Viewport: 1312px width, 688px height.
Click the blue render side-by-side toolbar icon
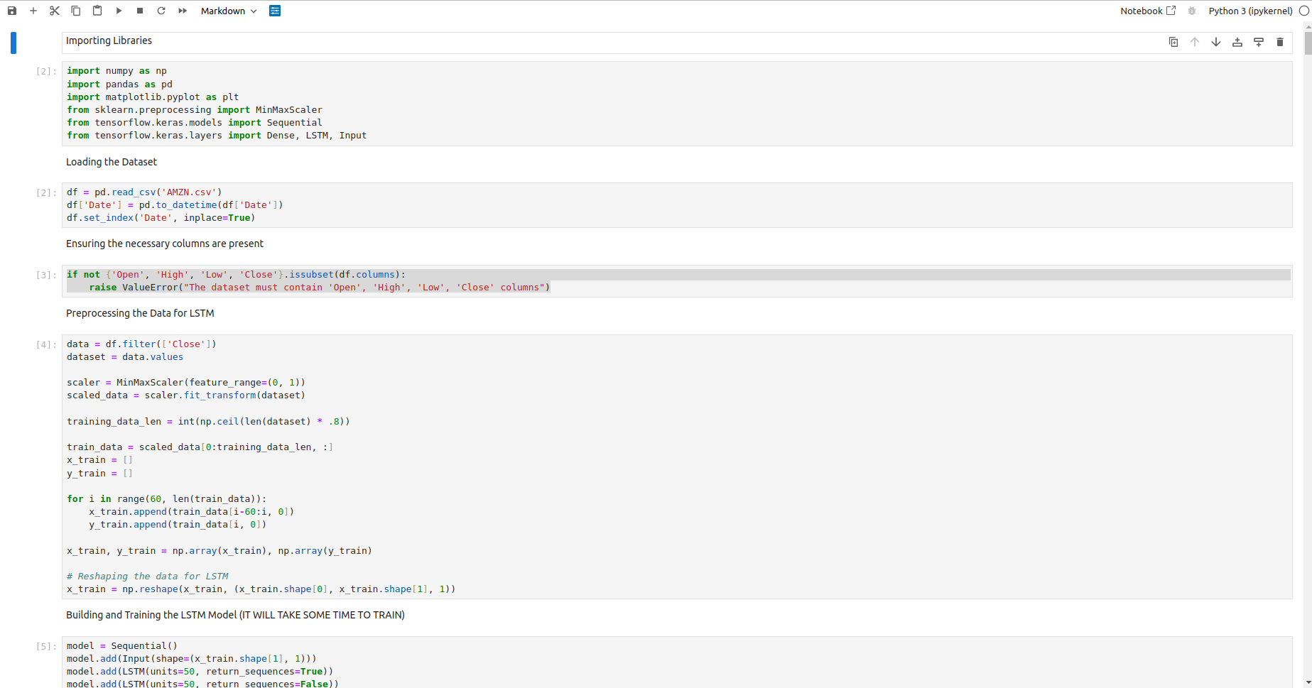(275, 11)
